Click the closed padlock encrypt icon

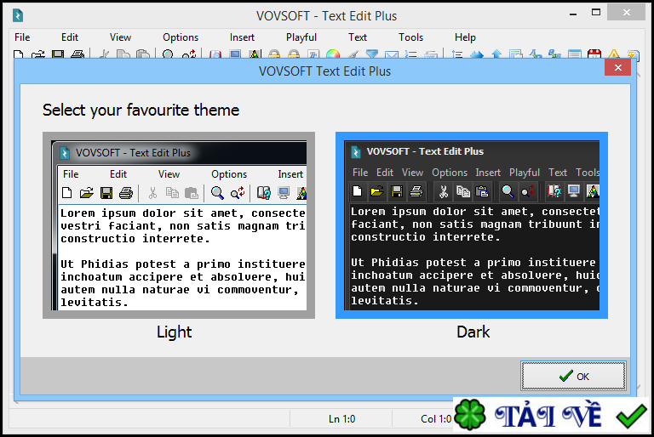[274, 54]
